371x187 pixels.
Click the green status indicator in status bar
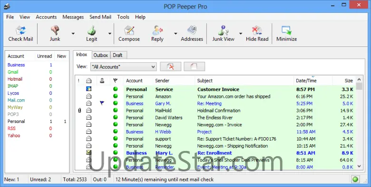click(x=355, y=179)
